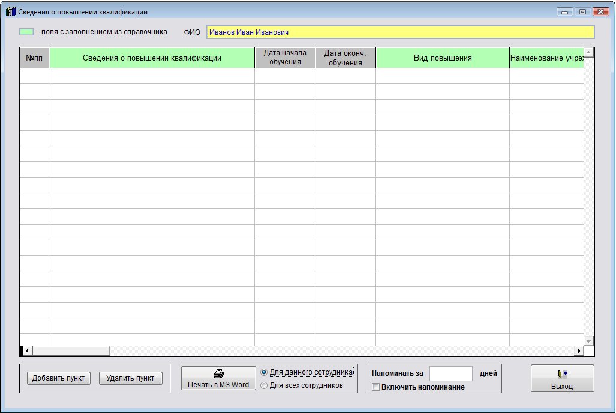Click 'Дата оконч. обучения' column header

coord(345,58)
